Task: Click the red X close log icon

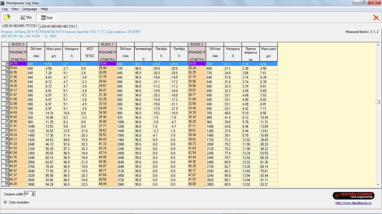Action: tap(376, 18)
